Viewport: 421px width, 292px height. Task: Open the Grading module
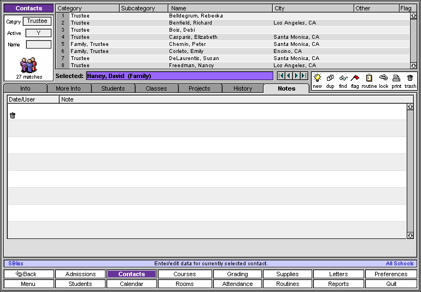(x=237, y=274)
